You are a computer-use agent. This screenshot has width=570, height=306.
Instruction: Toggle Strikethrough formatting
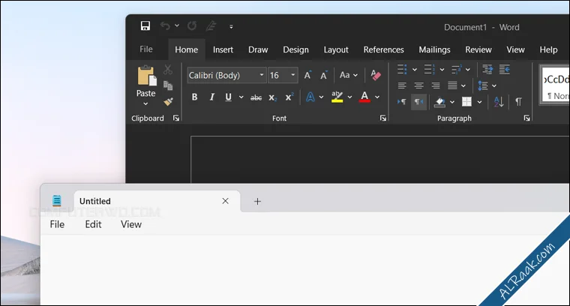coord(256,97)
